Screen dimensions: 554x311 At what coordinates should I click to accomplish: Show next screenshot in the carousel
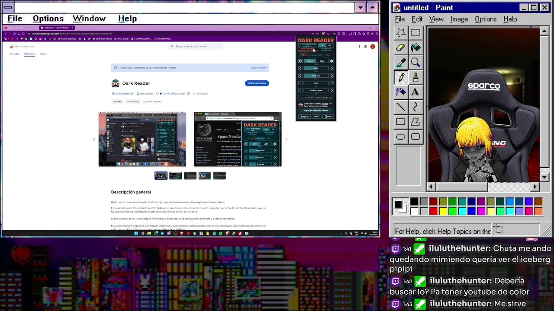(x=286, y=140)
